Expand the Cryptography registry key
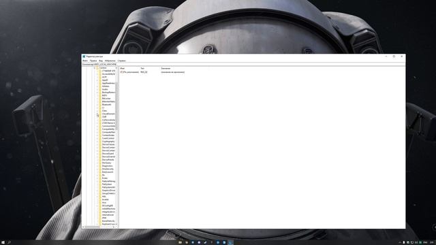The width and height of the screenshot is (436, 245). point(97,142)
